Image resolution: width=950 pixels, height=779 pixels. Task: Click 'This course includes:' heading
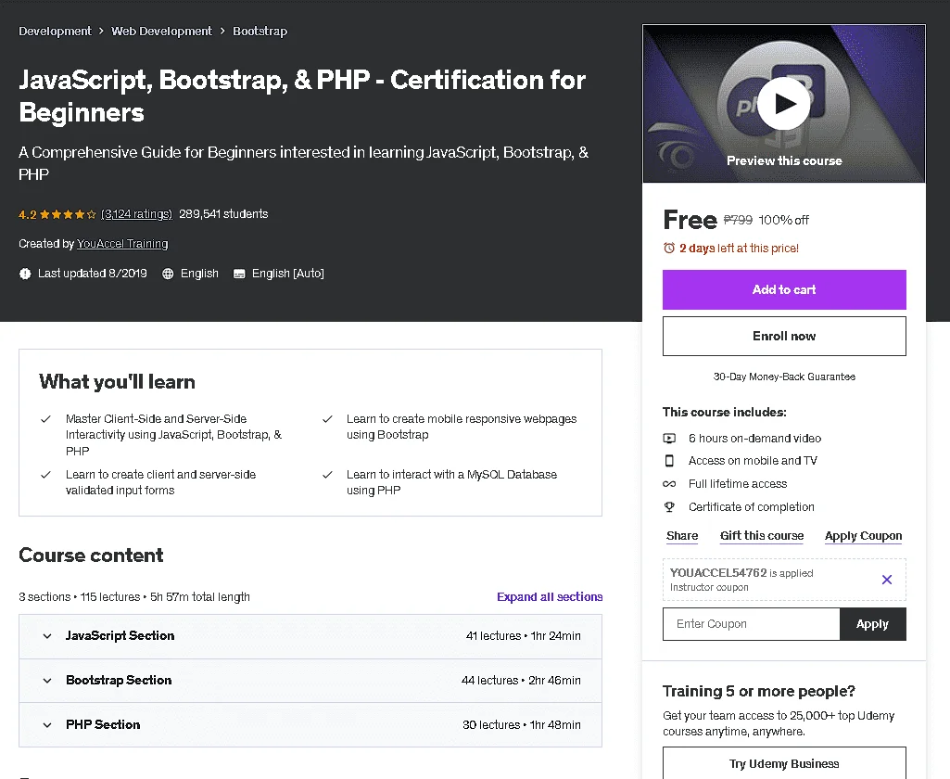tap(724, 413)
